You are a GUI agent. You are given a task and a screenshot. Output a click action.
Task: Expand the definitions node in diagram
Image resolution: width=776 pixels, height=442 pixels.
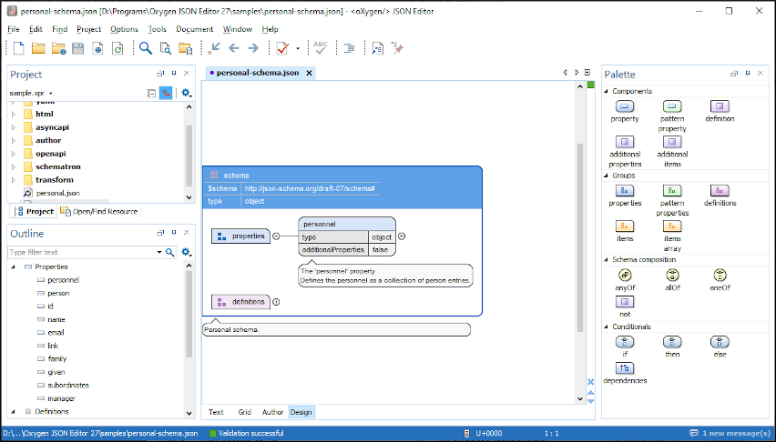[276, 302]
